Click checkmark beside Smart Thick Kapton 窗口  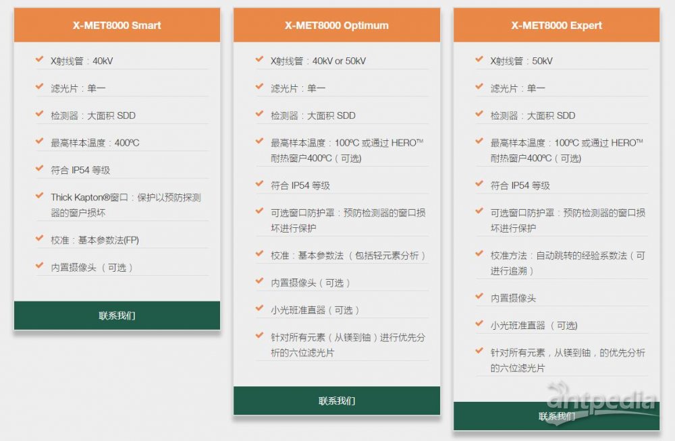(x=39, y=196)
